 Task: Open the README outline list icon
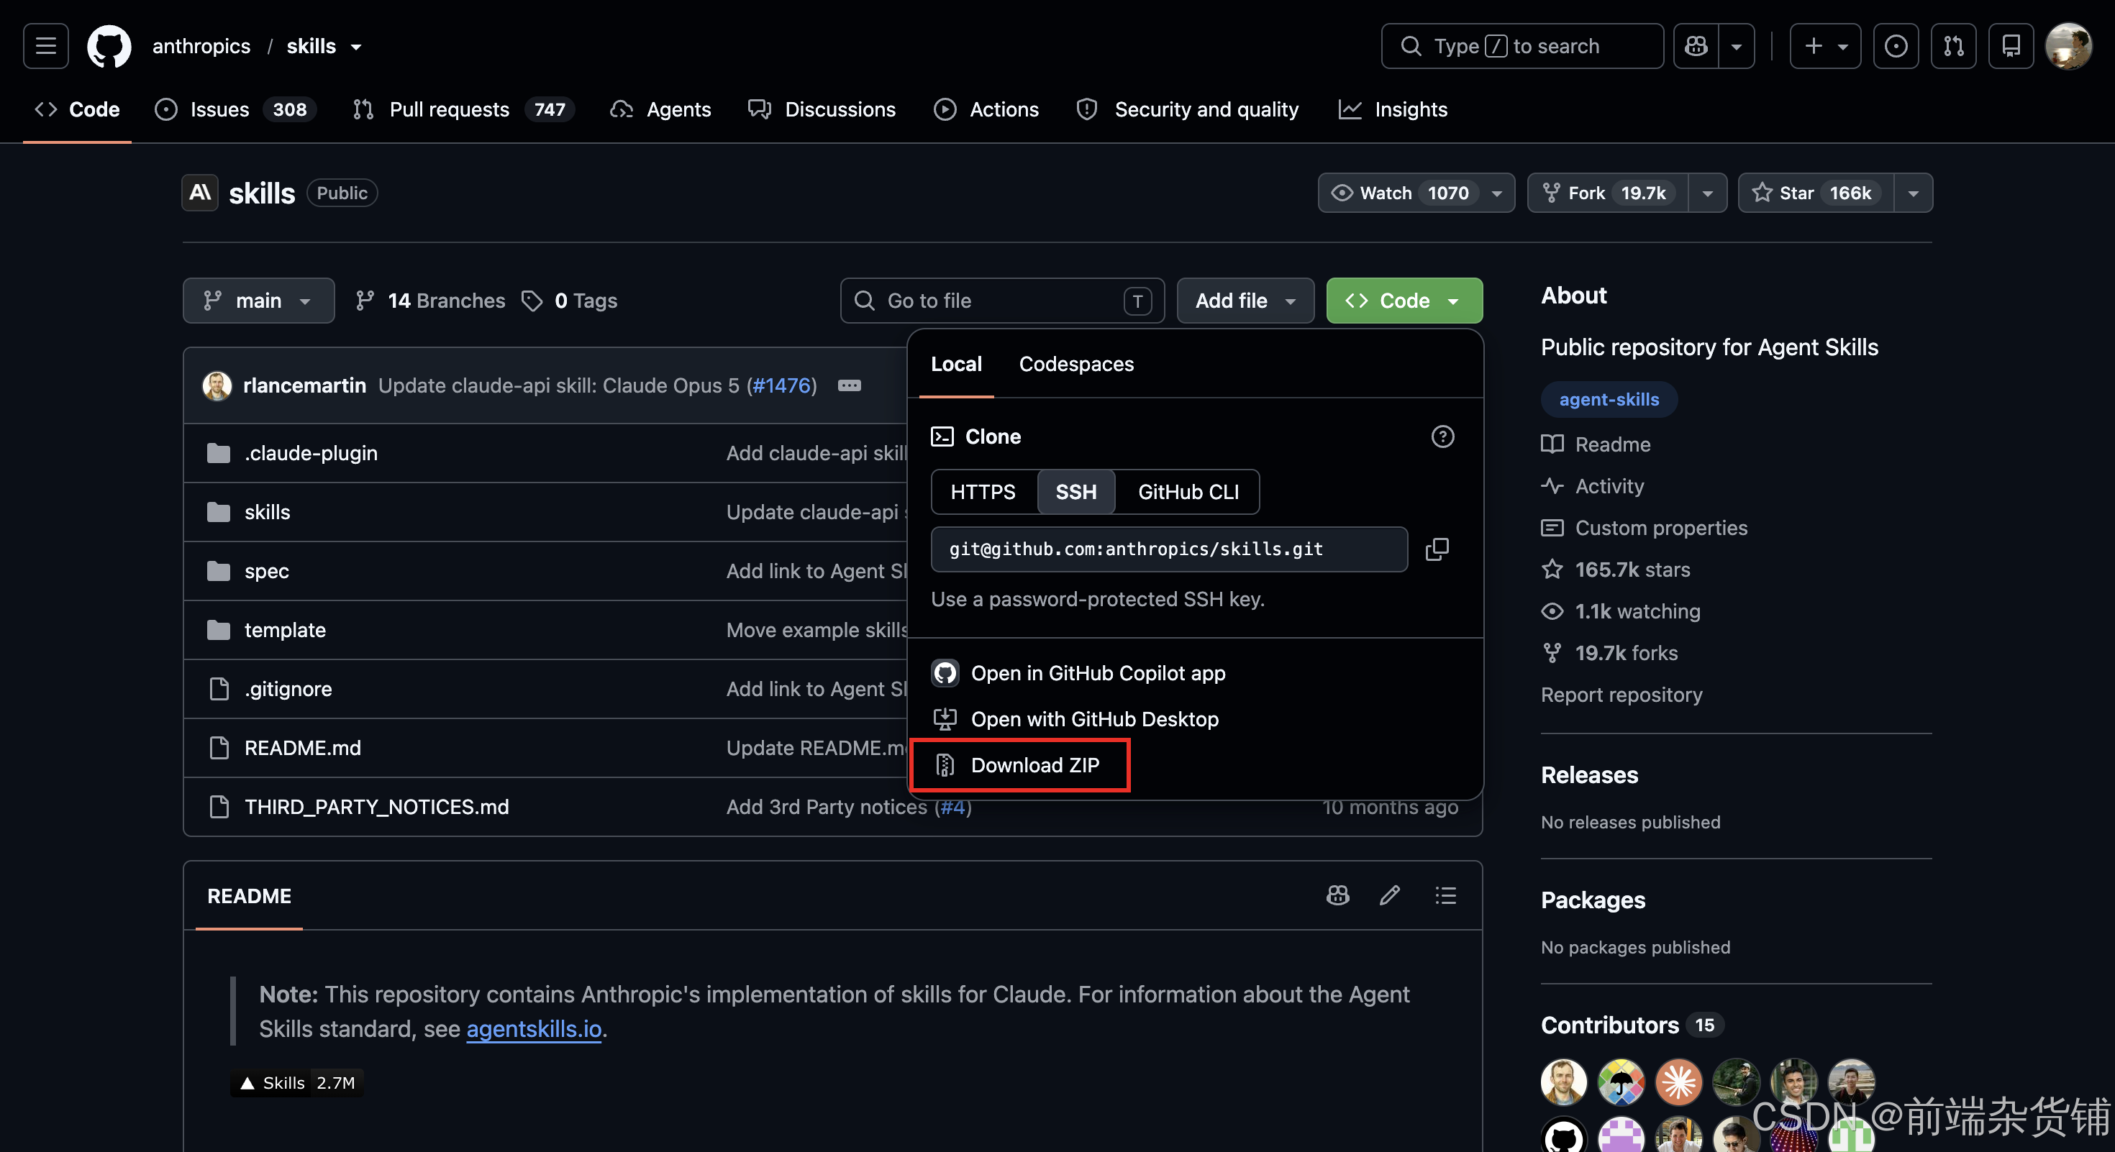coord(1446,895)
